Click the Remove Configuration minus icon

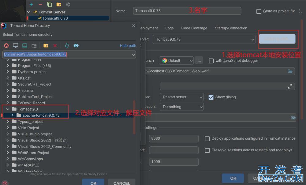[40, 4]
